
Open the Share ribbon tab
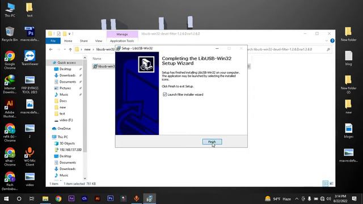click(84, 41)
